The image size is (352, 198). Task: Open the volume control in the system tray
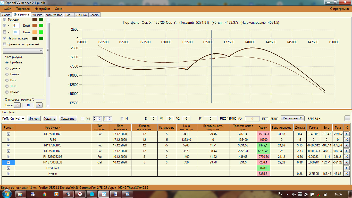294,194
